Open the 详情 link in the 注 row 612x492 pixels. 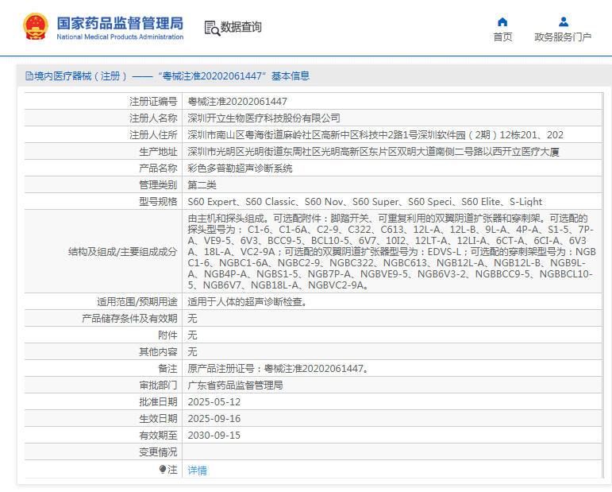(x=197, y=471)
